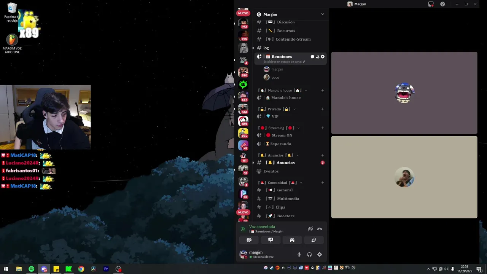Open server icon with 2K+ badge

(243, 133)
